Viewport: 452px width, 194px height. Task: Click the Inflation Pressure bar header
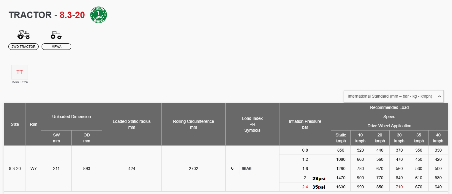click(x=305, y=124)
